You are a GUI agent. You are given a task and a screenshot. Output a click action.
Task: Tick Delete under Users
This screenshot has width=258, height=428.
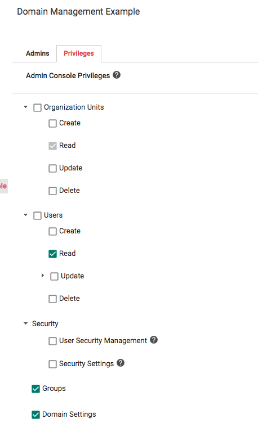53,299
